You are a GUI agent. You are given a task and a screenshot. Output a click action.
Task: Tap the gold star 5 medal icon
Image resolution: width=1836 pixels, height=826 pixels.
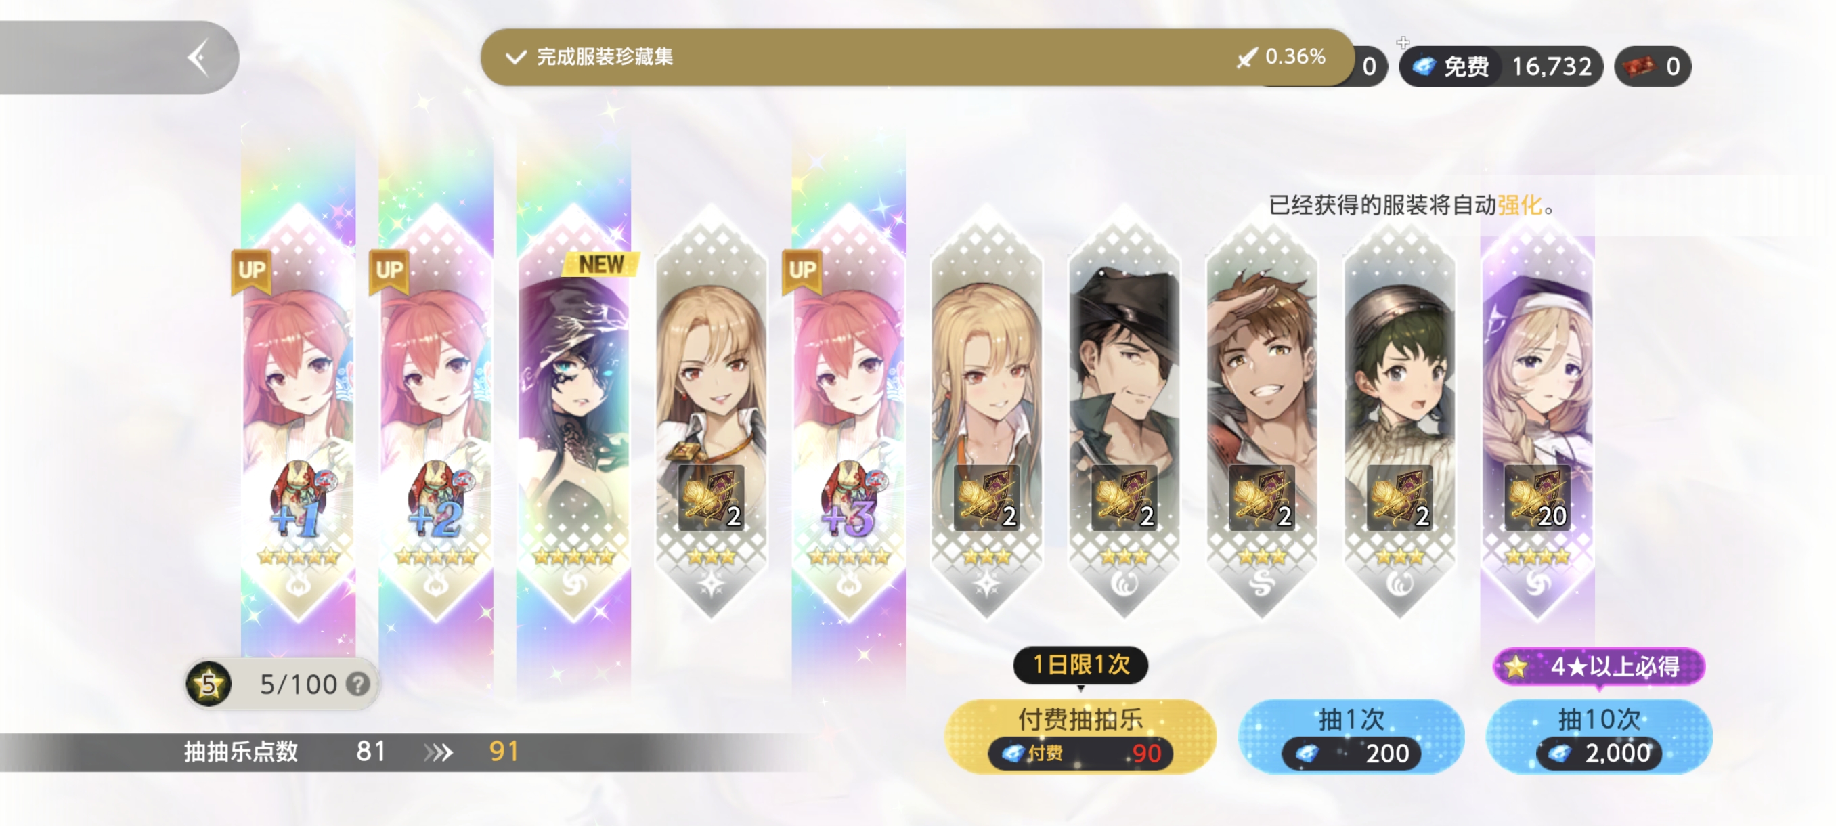[209, 684]
